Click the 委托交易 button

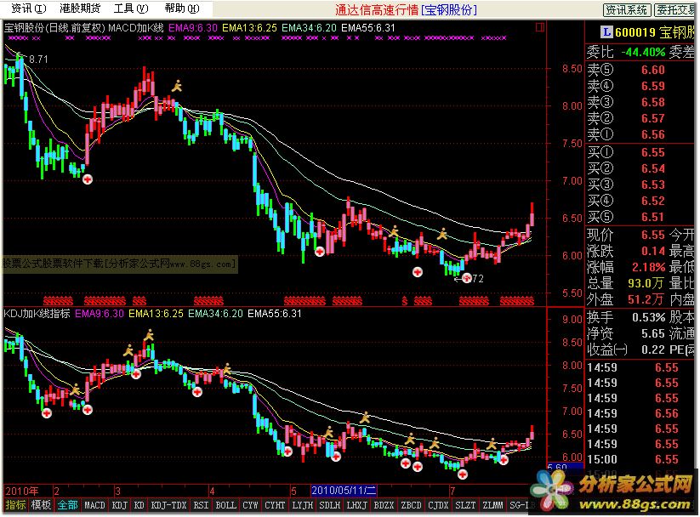click(x=675, y=10)
